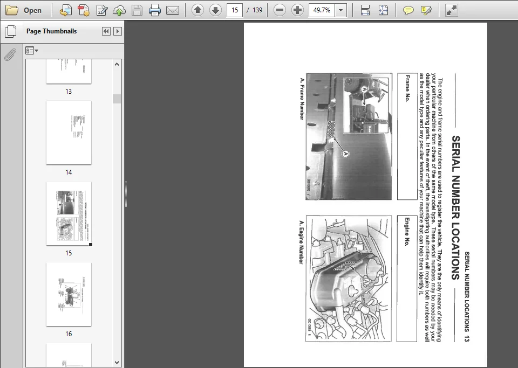Viewport: 518px width, 368px height.
Task: Click the A. Frame Number caption
Action: coord(302,99)
